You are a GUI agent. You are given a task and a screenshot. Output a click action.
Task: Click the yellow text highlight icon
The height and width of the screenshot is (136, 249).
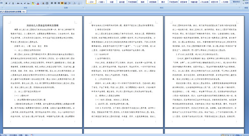[33, 3]
